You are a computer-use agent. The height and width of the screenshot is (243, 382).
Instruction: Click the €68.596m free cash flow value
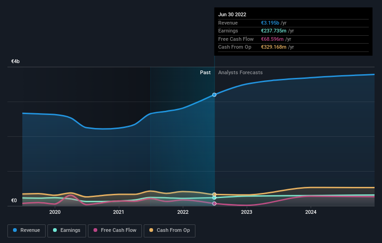(x=272, y=39)
